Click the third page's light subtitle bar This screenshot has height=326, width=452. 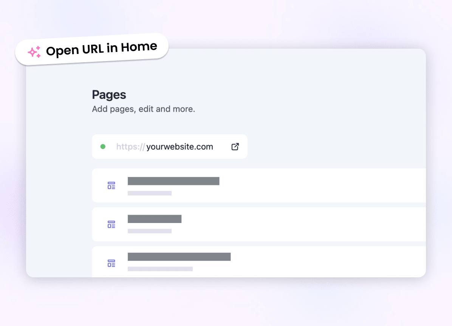160,269
